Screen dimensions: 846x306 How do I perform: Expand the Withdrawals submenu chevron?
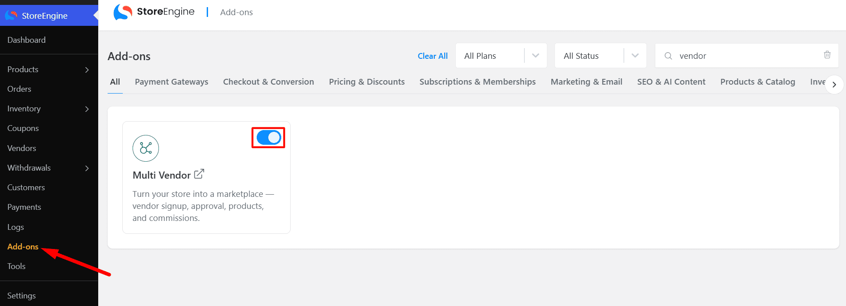point(87,168)
